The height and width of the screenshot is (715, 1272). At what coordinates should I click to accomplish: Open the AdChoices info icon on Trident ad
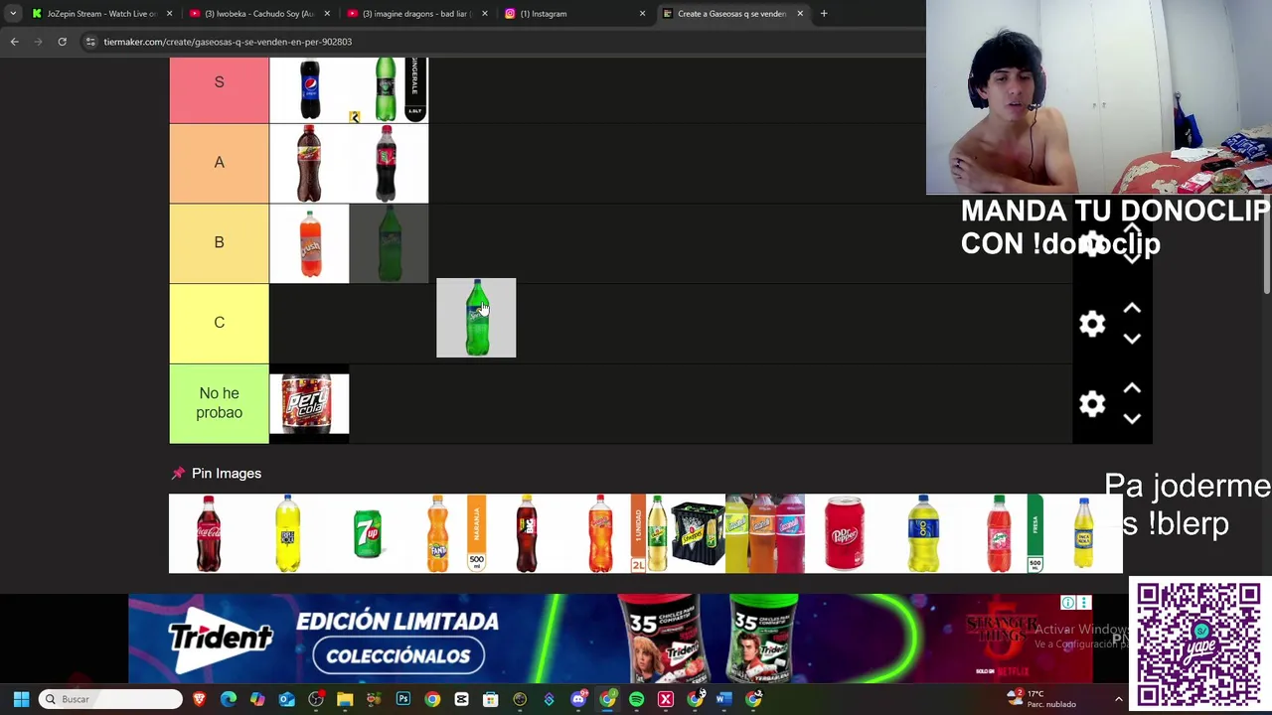(1067, 603)
